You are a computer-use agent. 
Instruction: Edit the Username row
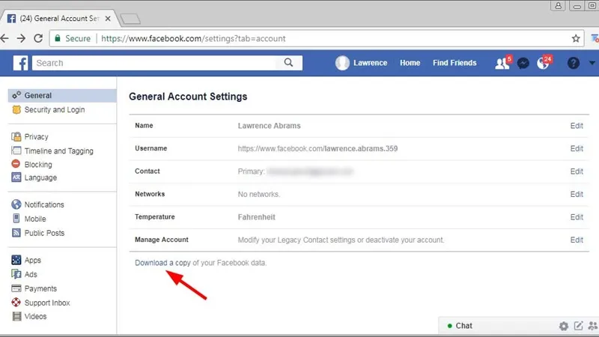point(577,148)
